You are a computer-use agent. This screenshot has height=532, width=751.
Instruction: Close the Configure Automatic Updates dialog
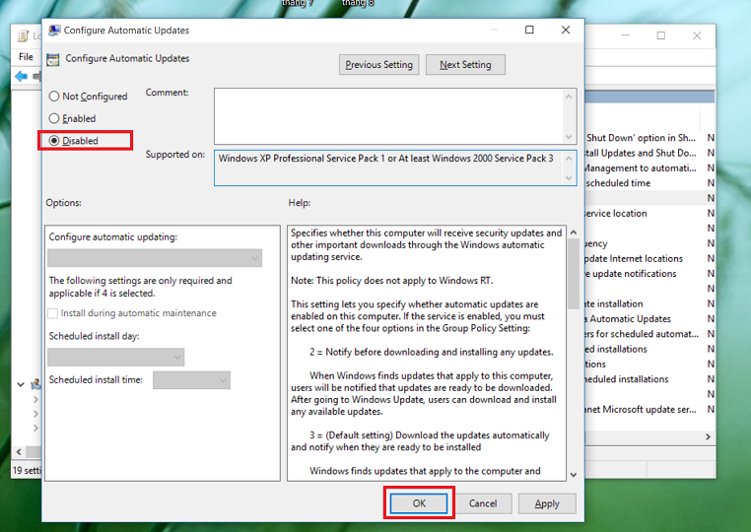(566, 30)
